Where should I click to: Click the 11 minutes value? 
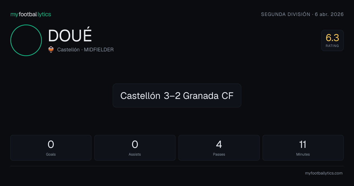click(x=303, y=144)
